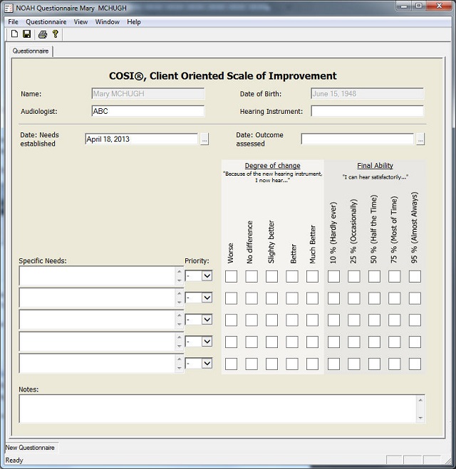Viewport: 456px width, 469px height.
Task: Check 50% Half the Time in second row
Action: coord(374,298)
